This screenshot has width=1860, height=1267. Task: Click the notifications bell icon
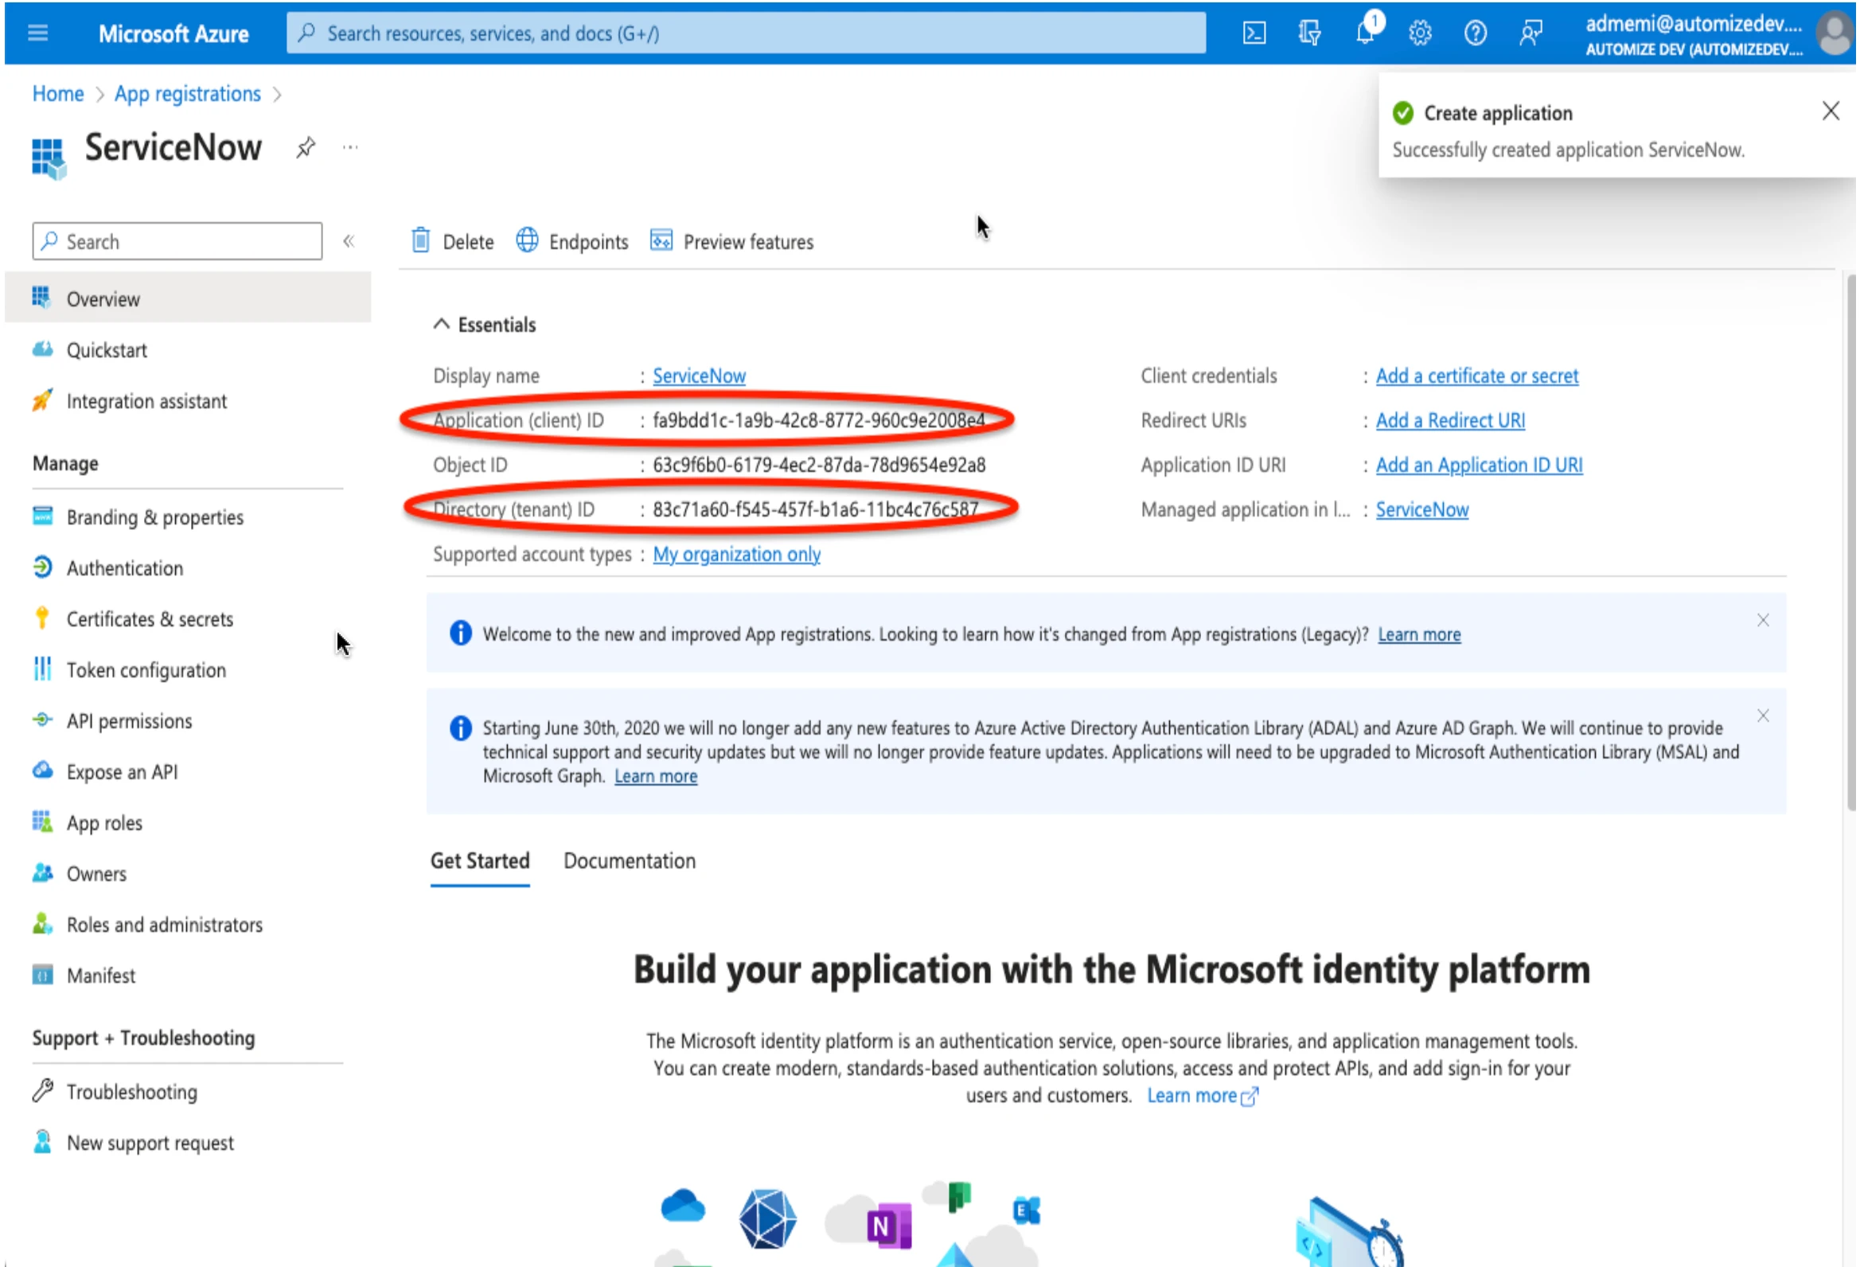(x=1366, y=33)
